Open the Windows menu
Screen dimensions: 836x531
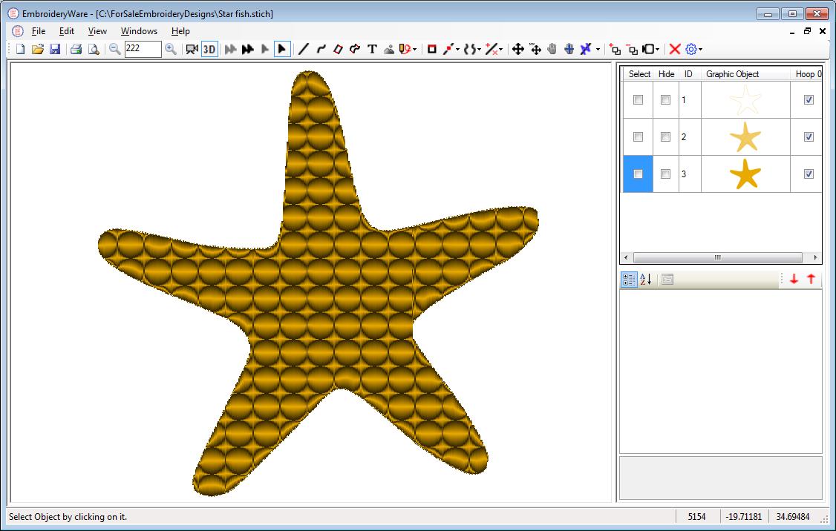tap(139, 31)
